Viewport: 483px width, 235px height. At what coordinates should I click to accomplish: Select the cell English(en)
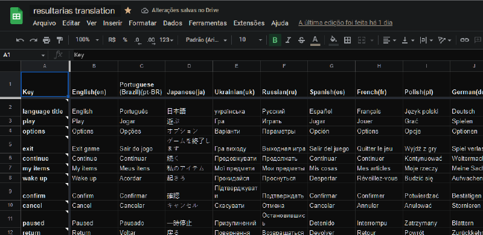(94, 84)
